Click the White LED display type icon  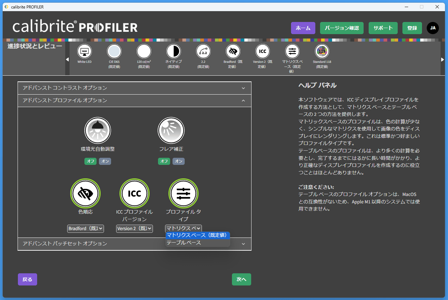tap(84, 51)
